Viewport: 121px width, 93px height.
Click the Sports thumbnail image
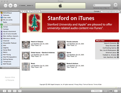tap(62, 56)
